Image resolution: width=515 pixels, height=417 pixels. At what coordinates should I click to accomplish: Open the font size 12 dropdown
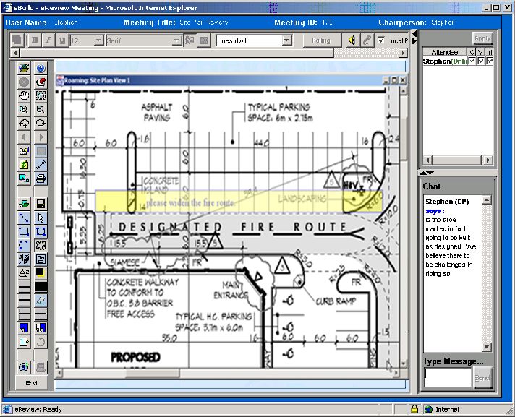coord(98,40)
